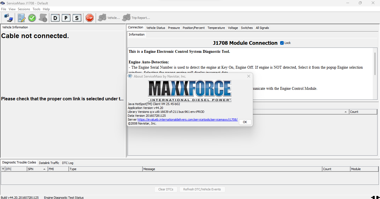Click 'Java HotSpot(TM) Client VM' line
Viewport: 380px width, 199px height.
click(x=154, y=104)
